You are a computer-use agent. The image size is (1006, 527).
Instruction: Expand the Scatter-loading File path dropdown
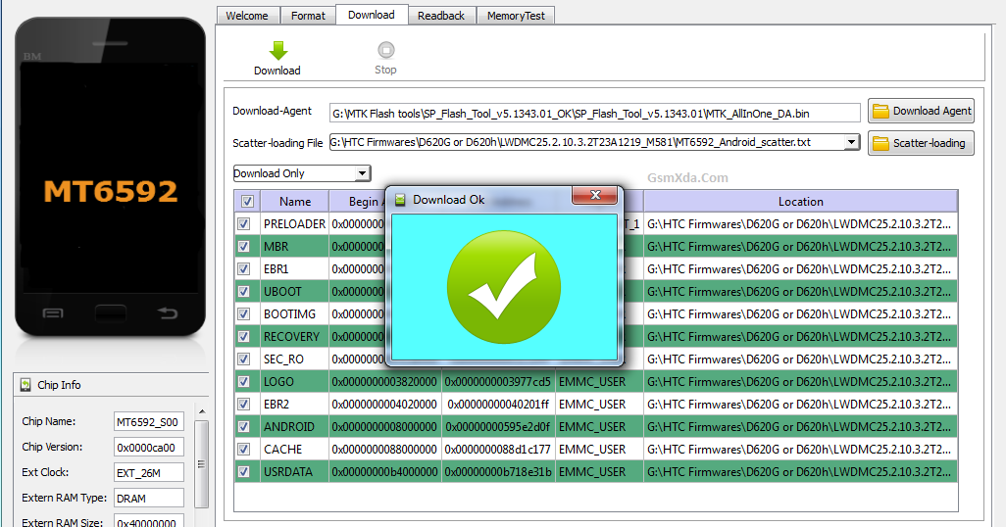[851, 142]
